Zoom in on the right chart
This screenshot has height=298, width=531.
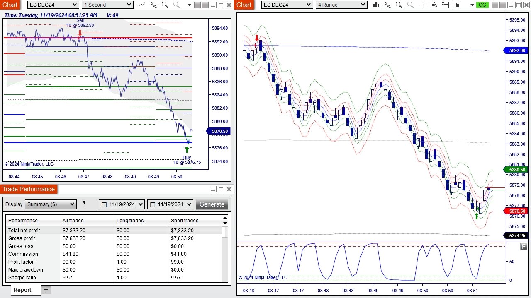point(399,5)
